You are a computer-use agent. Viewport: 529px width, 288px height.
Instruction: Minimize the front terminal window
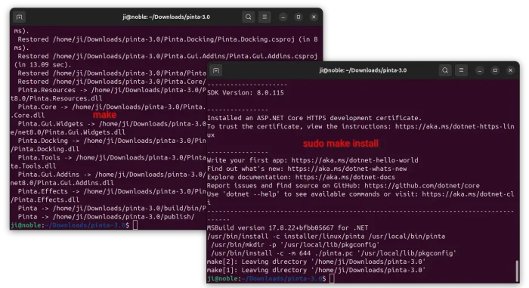(x=480, y=70)
